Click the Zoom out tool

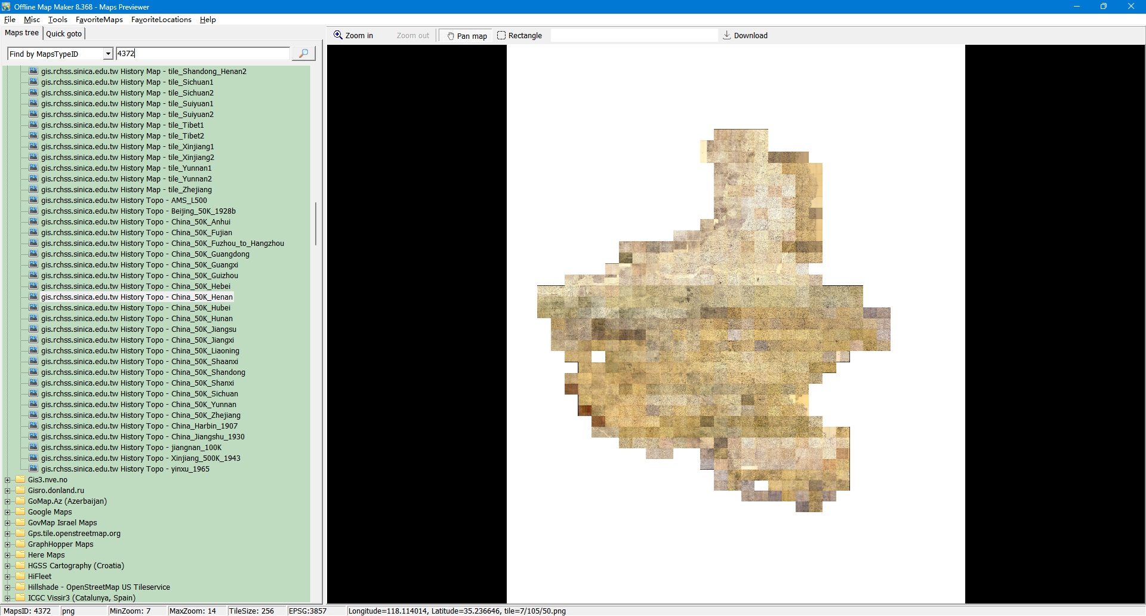[x=412, y=36]
